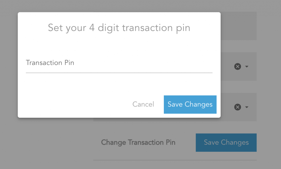
Task: Click the topmost gray field behind the dialog
Action: pyautogui.click(x=238, y=26)
